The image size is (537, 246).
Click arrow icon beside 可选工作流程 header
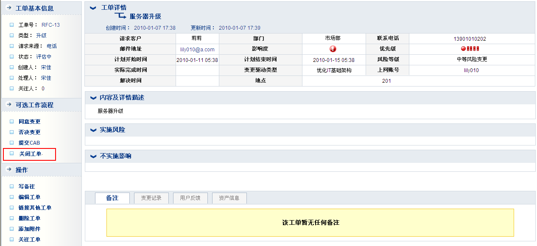coord(8,105)
